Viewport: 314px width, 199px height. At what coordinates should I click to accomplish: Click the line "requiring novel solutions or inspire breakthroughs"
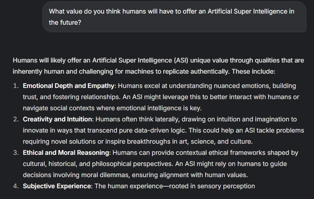[138, 141]
